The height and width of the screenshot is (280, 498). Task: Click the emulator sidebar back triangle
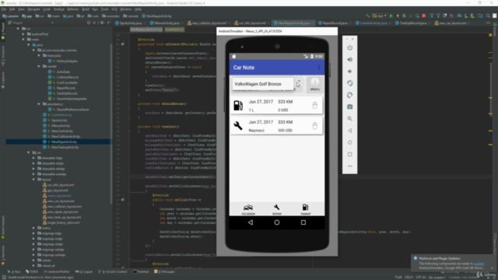(349, 131)
